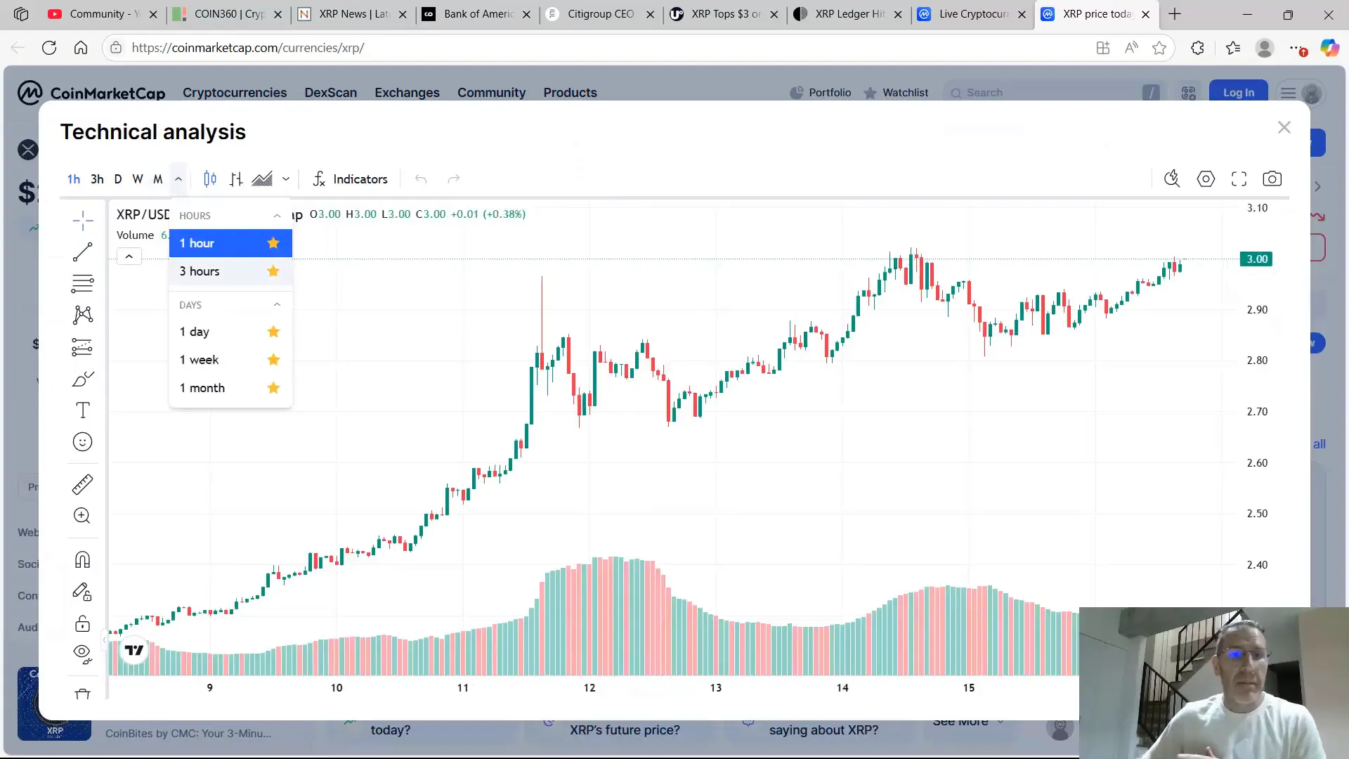Switch to the 1h interval button
Image resolution: width=1349 pixels, height=759 pixels.
pyautogui.click(x=74, y=179)
